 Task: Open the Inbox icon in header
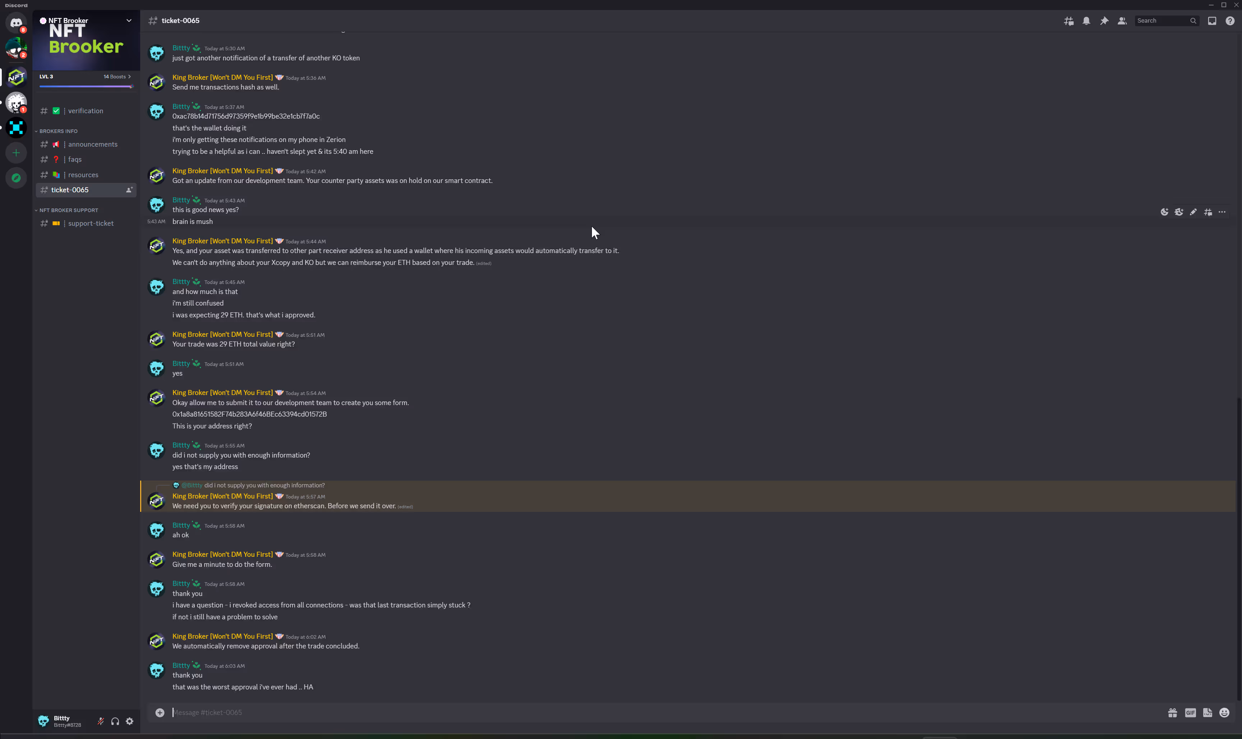click(1212, 21)
